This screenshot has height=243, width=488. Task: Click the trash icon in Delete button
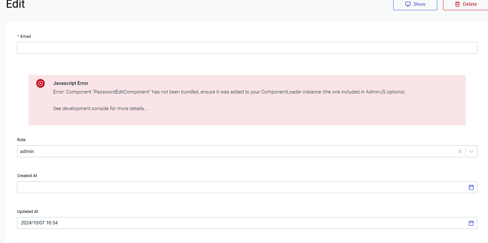[457, 4]
